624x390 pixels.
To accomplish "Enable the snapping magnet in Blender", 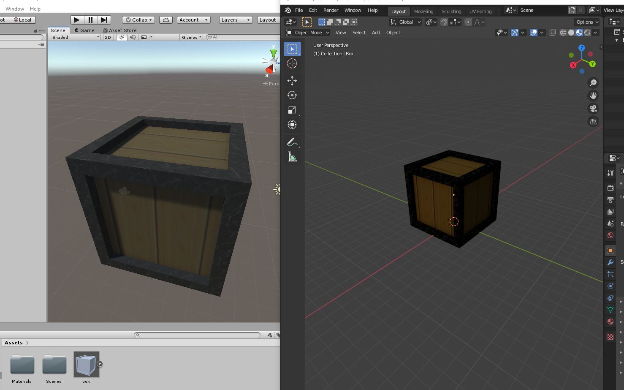I will 444,22.
